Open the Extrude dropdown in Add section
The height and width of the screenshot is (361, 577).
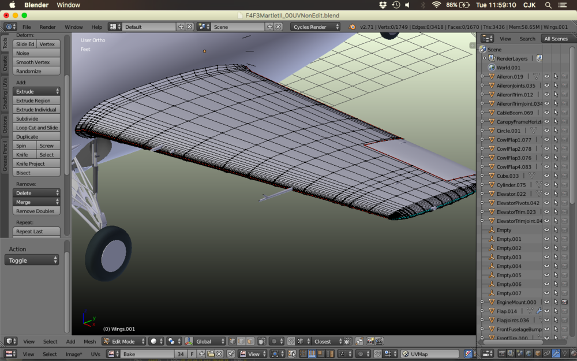coord(36,92)
